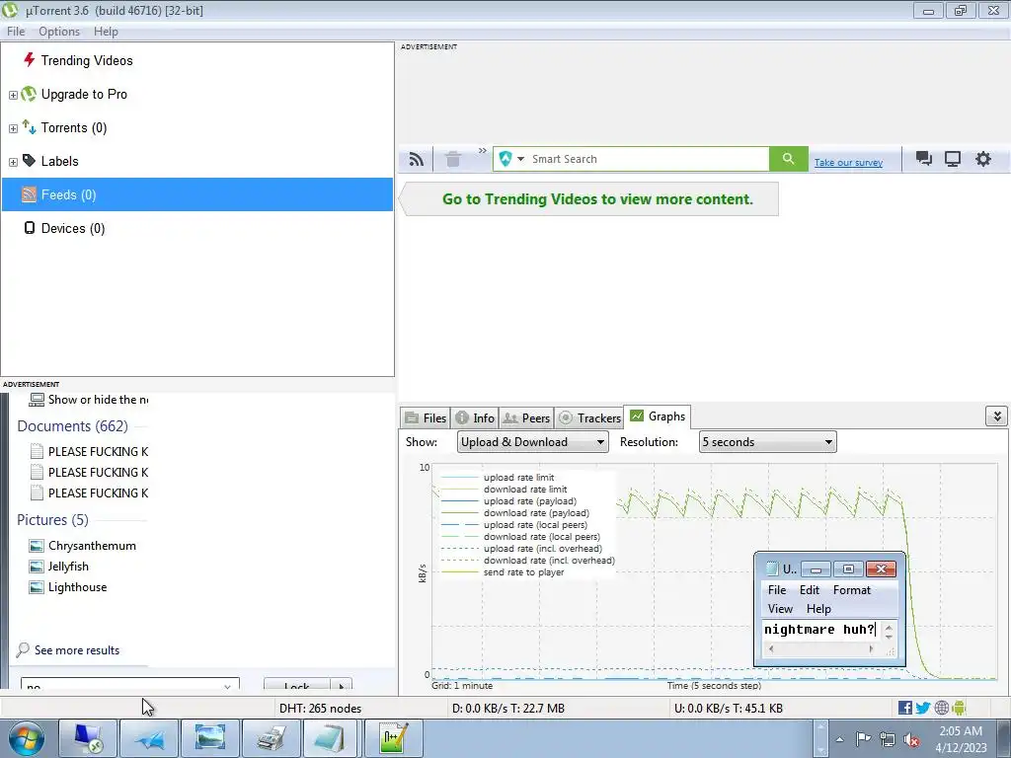
Task: Click the Go to Trending Videos banner
Action: [x=588, y=199]
